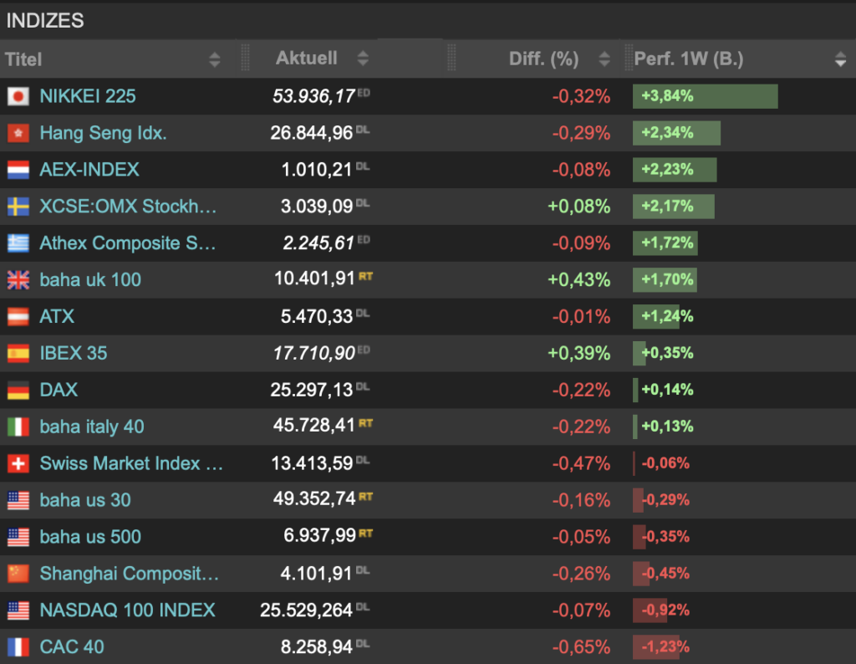Image resolution: width=856 pixels, height=664 pixels.
Task: Click the Netherlands flag next to AEX-INDEX
Action: pos(18,170)
